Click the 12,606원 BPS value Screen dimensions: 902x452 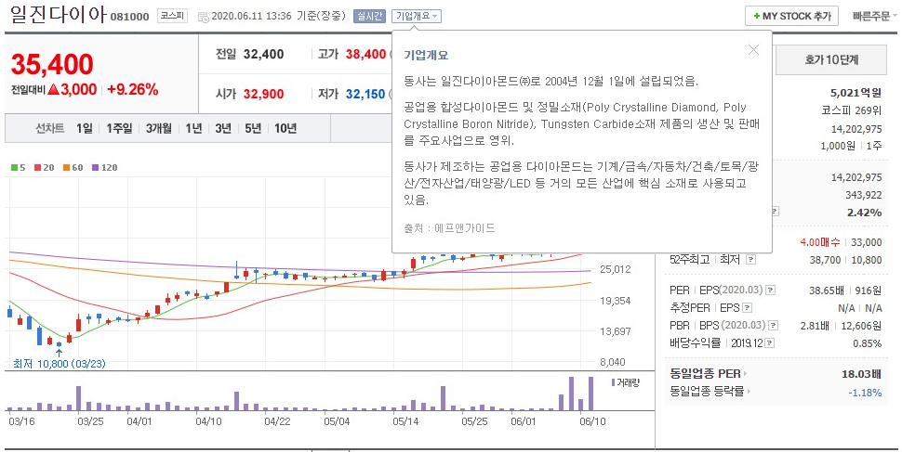[861, 326]
